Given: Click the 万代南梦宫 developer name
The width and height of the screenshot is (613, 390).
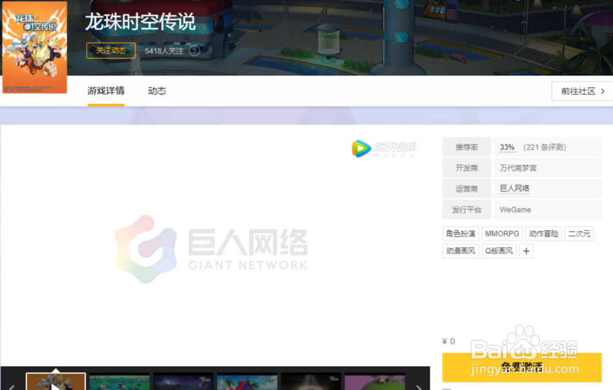Looking at the screenshot, I should 518,168.
